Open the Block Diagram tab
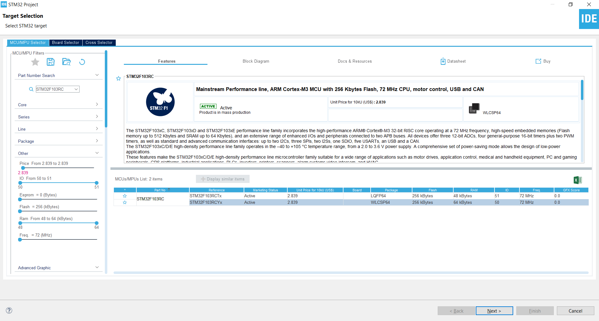This screenshot has height=321, width=599. tap(256, 61)
